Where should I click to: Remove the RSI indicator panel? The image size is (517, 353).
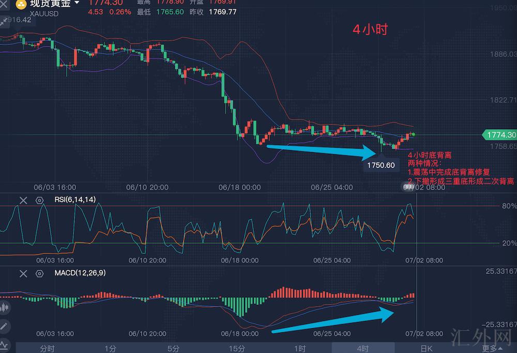click(x=23, y=200)
